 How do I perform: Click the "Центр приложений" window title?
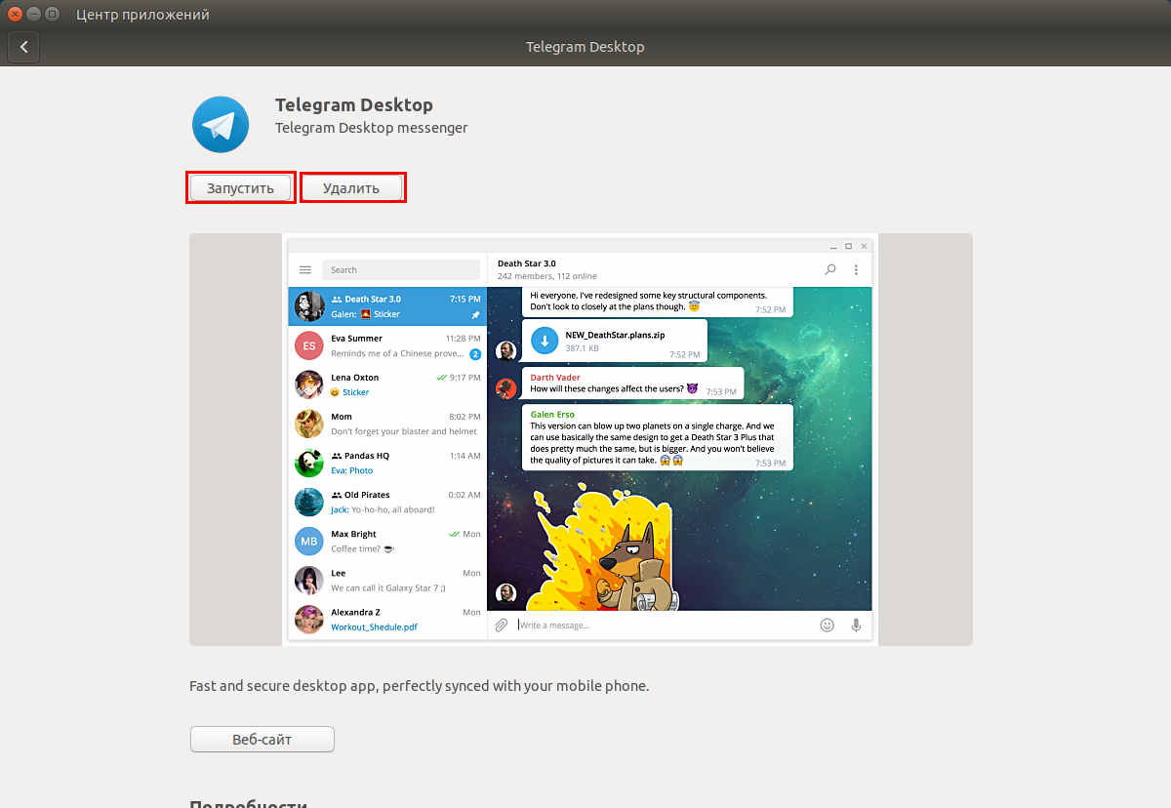pos(143,15)
